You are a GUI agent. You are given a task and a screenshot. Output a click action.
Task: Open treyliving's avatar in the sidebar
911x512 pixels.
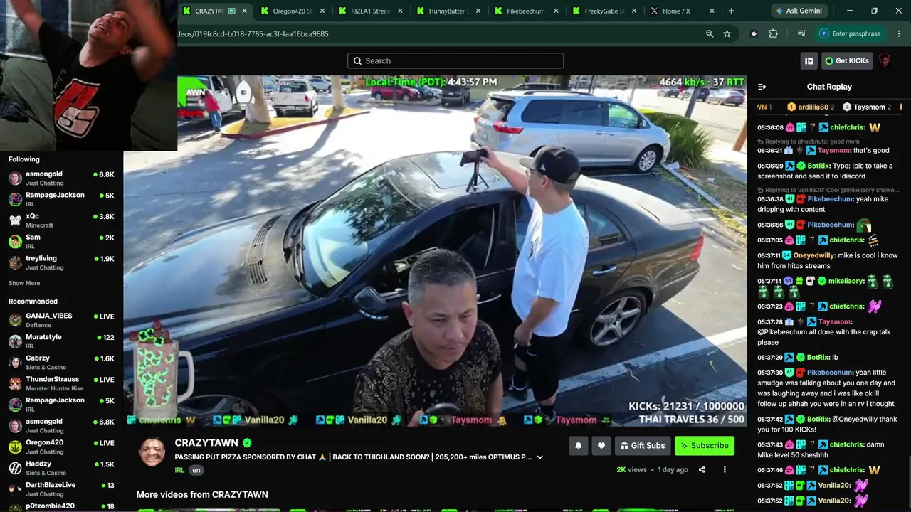[x=15, y=262]
